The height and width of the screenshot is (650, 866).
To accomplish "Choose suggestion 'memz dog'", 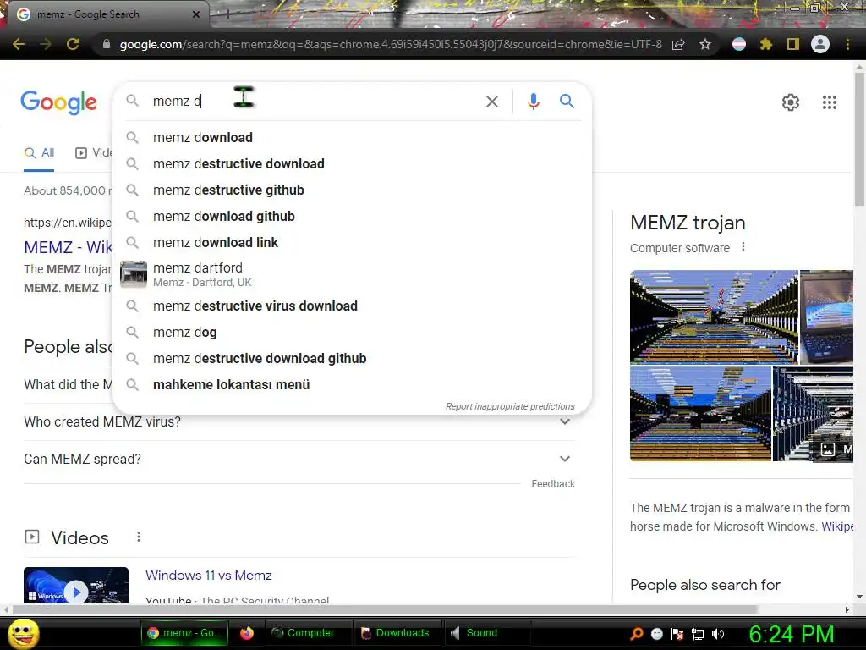I will [352, 332].
